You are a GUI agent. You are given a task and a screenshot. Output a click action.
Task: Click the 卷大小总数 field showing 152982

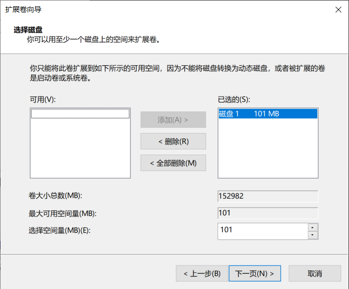(x=267, y=196)
